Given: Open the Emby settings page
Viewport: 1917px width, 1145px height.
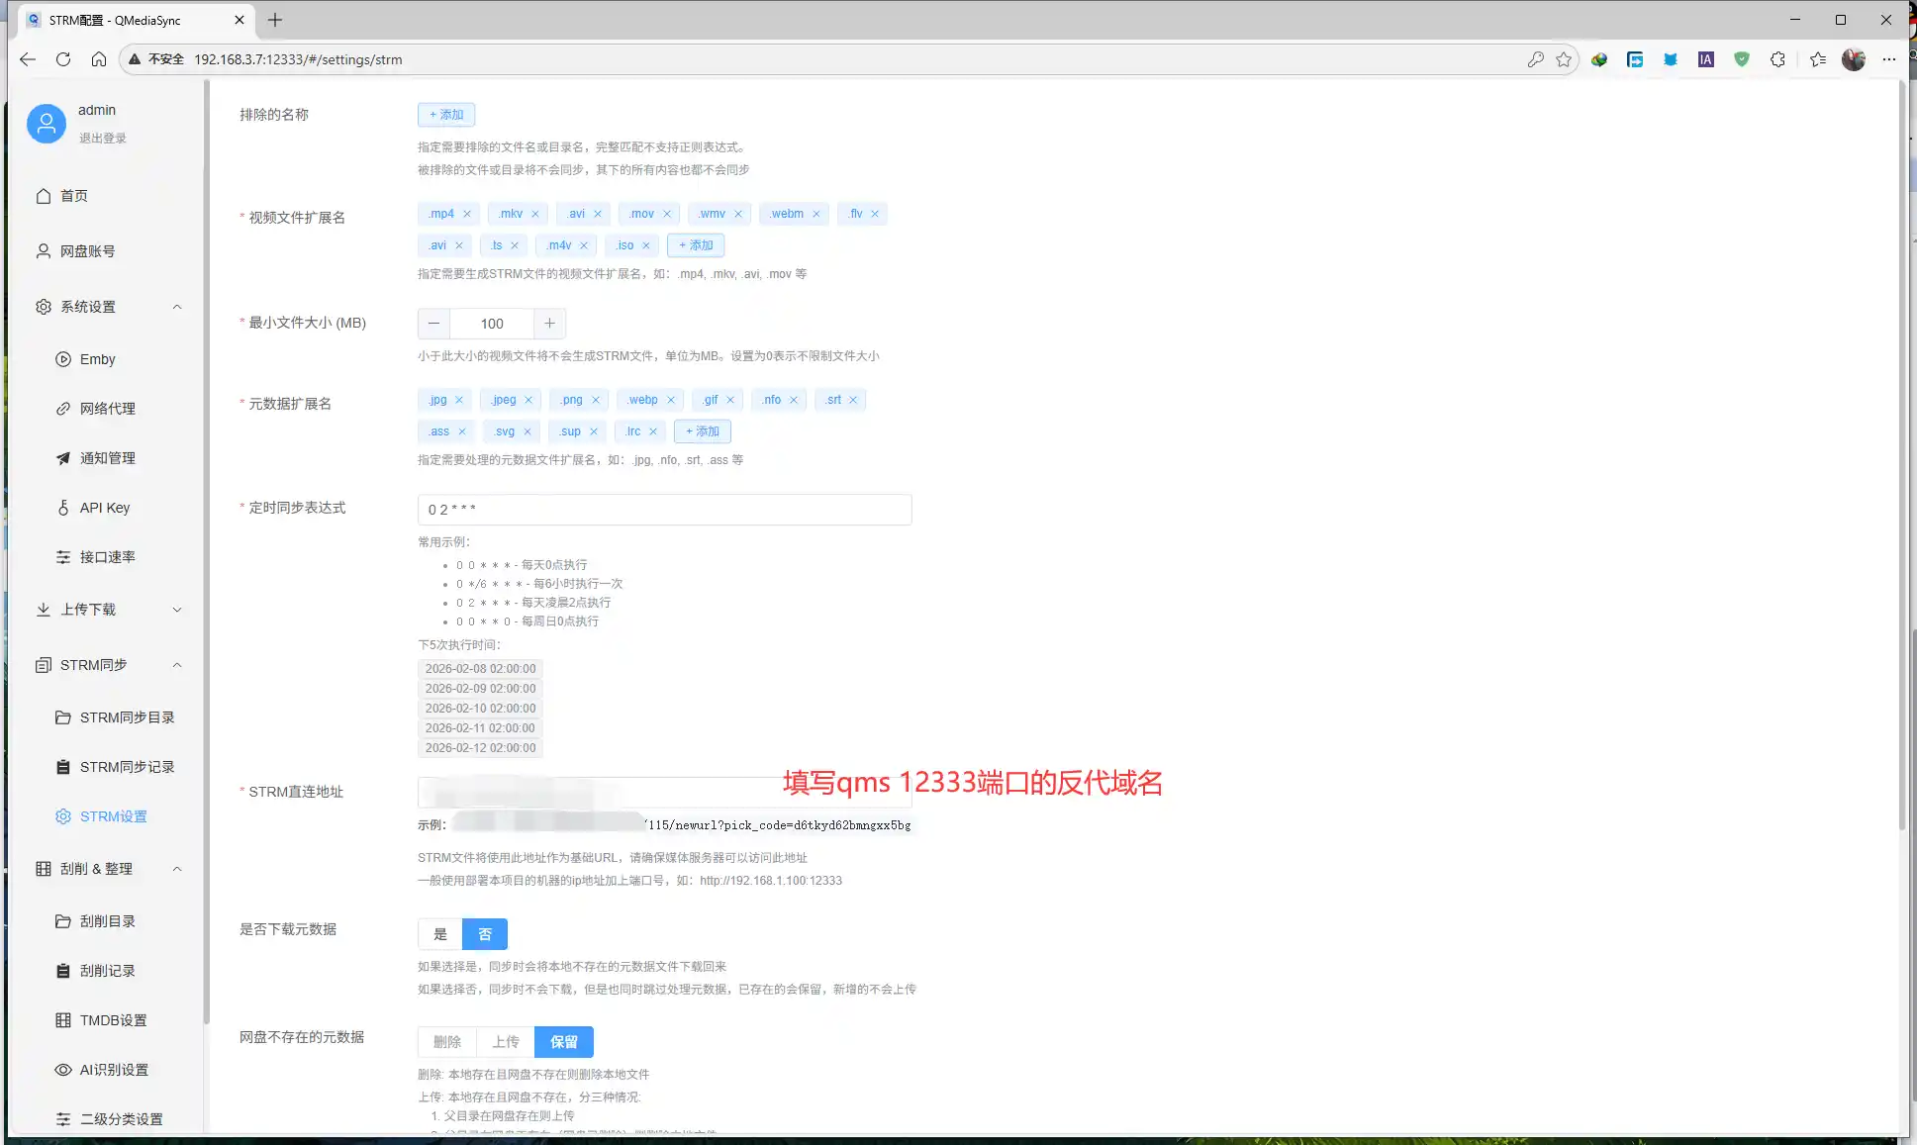Looking at the screenshot, I should 96,358.
